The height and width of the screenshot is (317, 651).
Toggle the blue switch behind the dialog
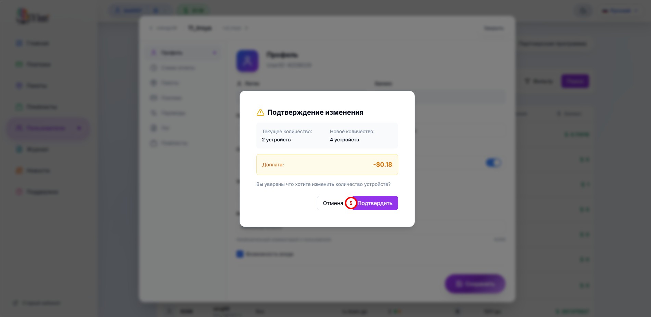(x=493, y=163)
